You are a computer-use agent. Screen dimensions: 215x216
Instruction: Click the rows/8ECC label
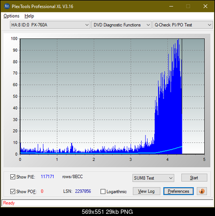coord(72,176)
